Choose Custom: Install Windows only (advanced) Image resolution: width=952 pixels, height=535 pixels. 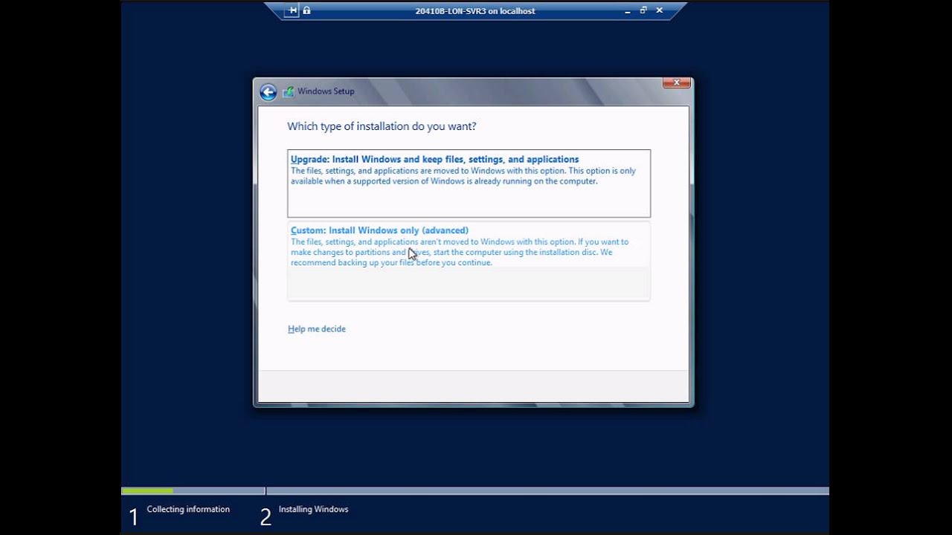point(469,261)
